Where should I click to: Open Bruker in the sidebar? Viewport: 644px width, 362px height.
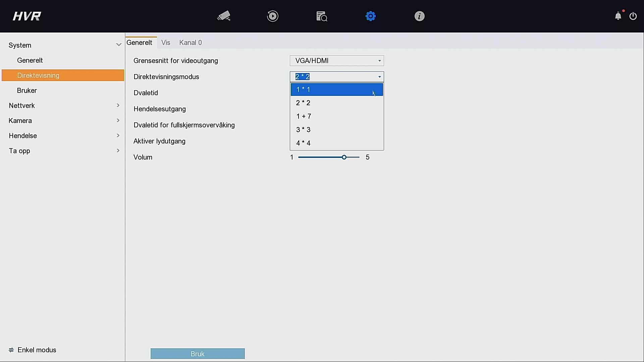[27, 90]
